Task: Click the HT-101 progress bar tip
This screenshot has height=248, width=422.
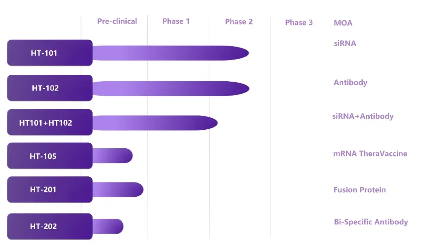Action: click(x=242, y=53)
